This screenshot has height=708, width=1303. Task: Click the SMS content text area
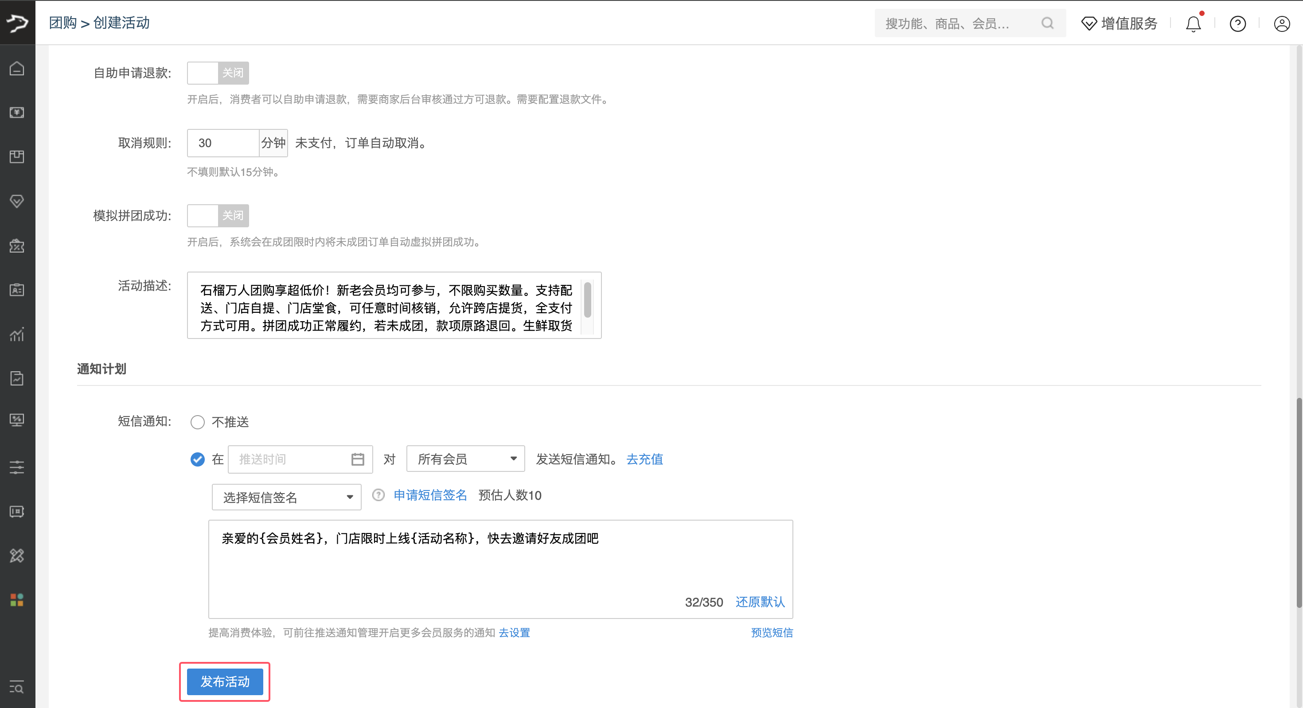pyautogui.click(x=500, y=569)
